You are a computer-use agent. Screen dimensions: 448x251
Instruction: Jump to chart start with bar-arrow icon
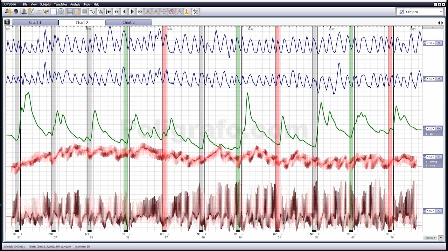[x=109, y=12]
